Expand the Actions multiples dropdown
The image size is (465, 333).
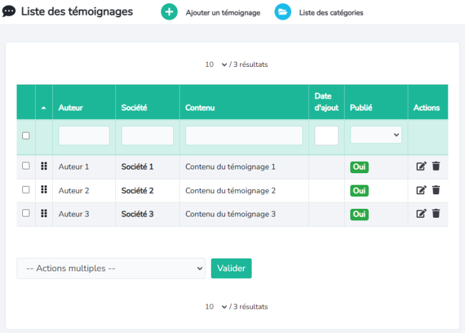111,269
